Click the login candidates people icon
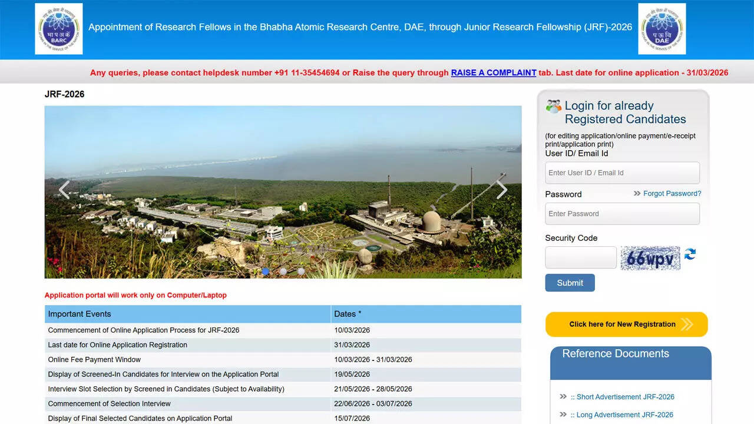754x424 pixels. tap(553, 105)
